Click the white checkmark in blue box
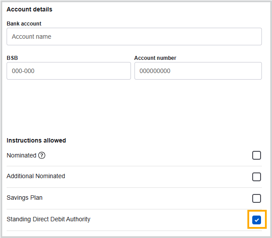Image resolution: width=272 pixels, height=238 pixels. tap(257, 220)
